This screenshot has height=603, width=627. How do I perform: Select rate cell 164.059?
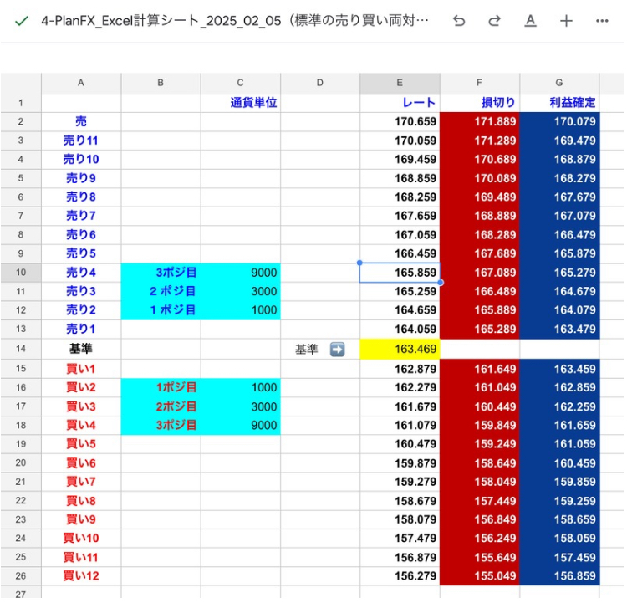(x=400, y=329)
